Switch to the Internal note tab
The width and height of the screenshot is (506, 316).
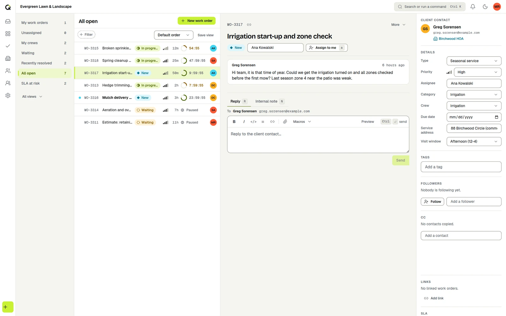click(270, 101)
